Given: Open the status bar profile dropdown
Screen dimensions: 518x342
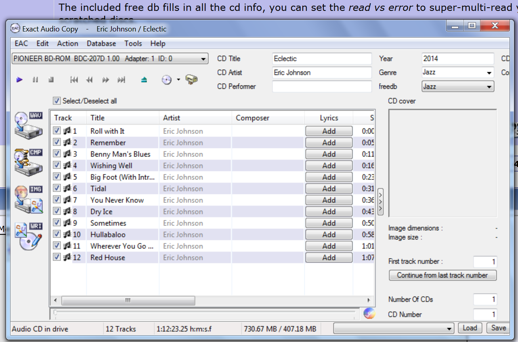Looking at the screenshot, I should point(394,328).
